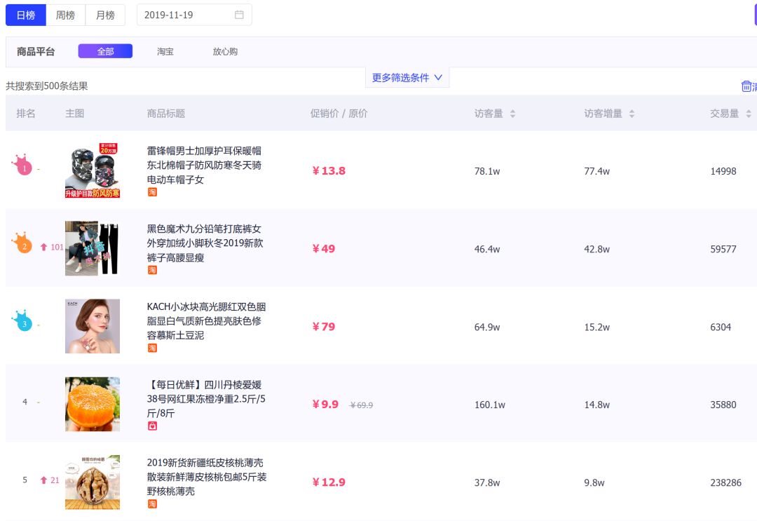Click rank 3 blue crown badge

(x=22, y=321)
